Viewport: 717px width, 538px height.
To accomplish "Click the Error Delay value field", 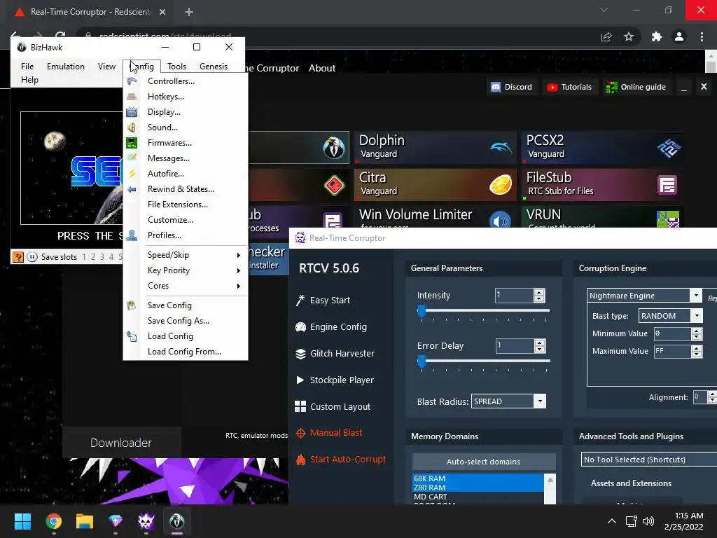I will click(x=515, y=346).
